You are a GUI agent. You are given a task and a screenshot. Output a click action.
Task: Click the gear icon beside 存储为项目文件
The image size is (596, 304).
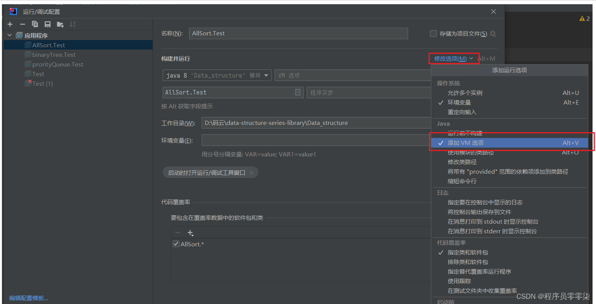click(493, 34)
